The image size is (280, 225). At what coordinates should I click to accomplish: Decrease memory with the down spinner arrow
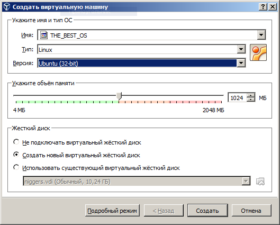251,100
